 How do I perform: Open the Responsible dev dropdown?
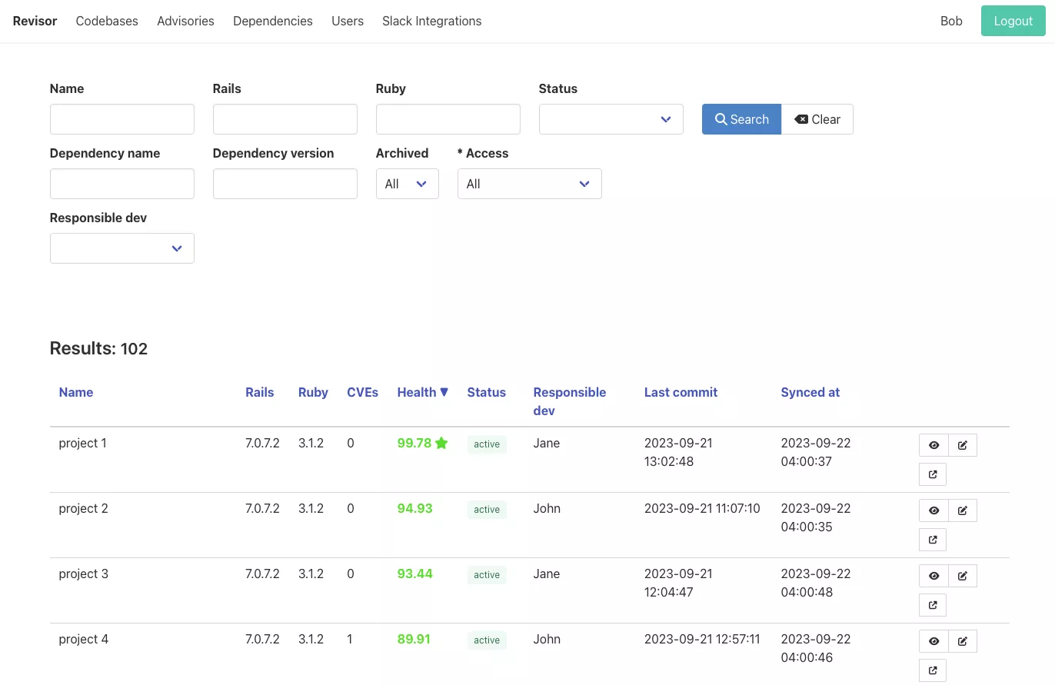pos(121,248)
